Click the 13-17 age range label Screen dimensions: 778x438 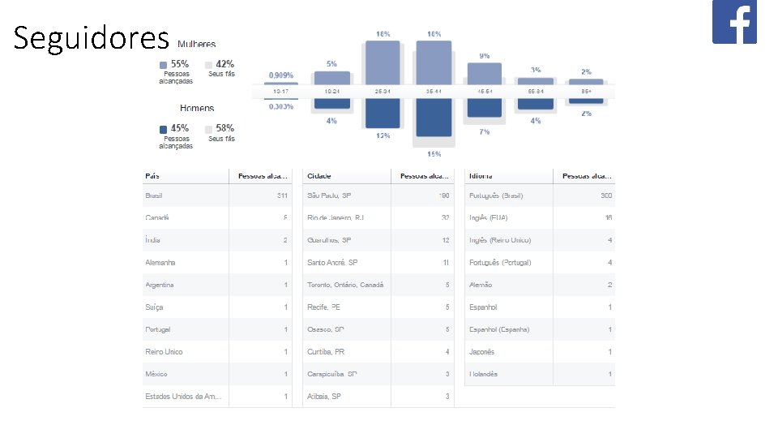pos(281,92)
